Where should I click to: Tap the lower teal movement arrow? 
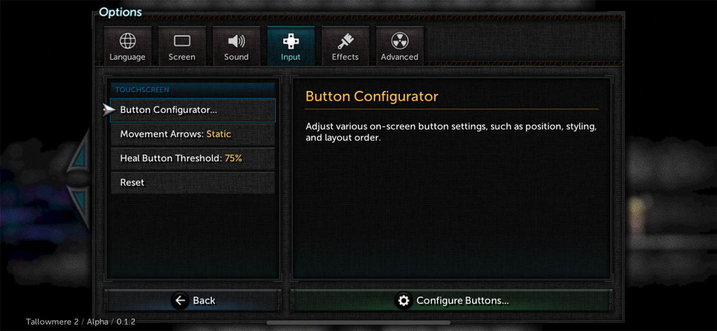(x=79, y=206)
